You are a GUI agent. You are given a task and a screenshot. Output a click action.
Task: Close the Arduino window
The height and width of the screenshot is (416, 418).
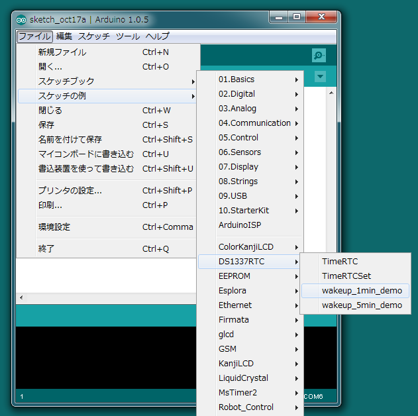click(321, 17)
